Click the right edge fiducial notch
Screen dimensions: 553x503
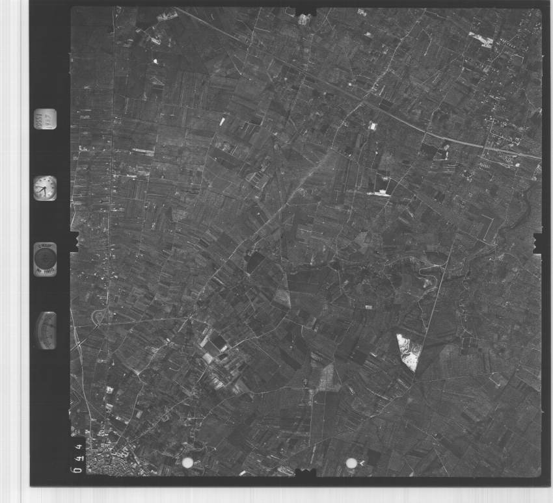pos(538,243)
